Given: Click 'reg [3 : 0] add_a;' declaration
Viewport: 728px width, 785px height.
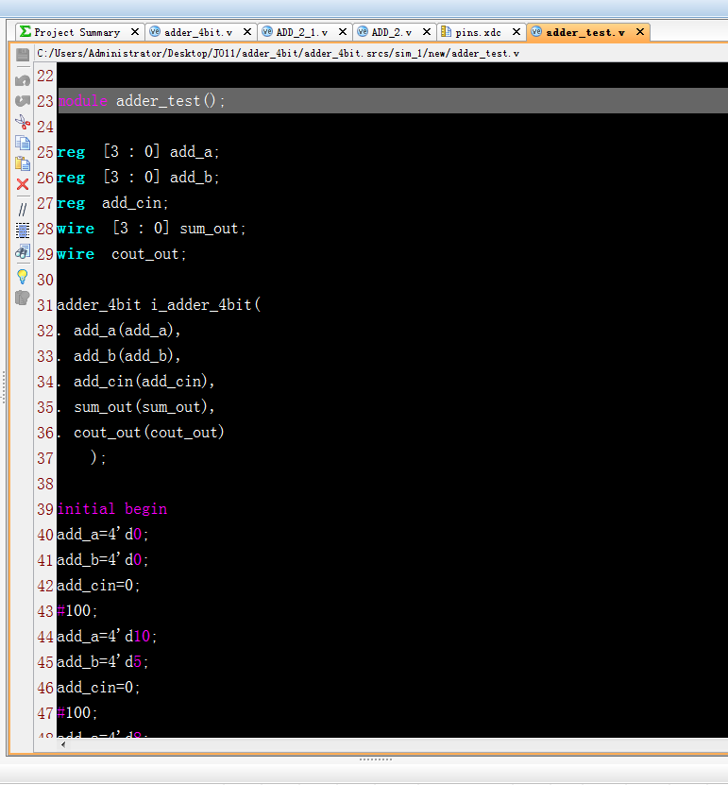Looking at the screenshot, I should click(x=138, y=152).
